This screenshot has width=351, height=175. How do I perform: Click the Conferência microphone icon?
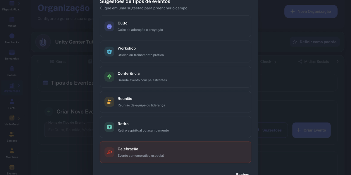pyautogui.click(x=109, y=76)
